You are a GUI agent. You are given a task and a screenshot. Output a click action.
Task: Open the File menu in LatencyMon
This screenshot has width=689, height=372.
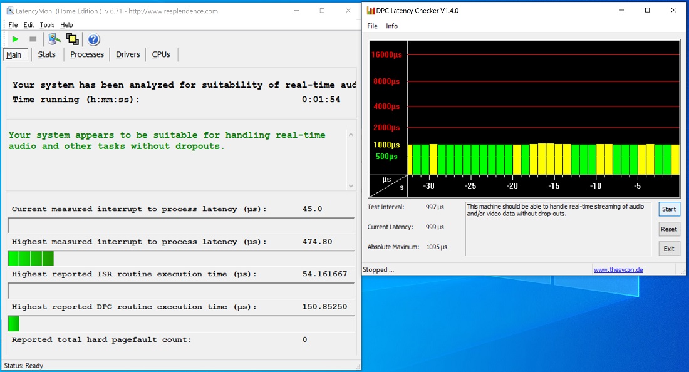pos(13,25)
